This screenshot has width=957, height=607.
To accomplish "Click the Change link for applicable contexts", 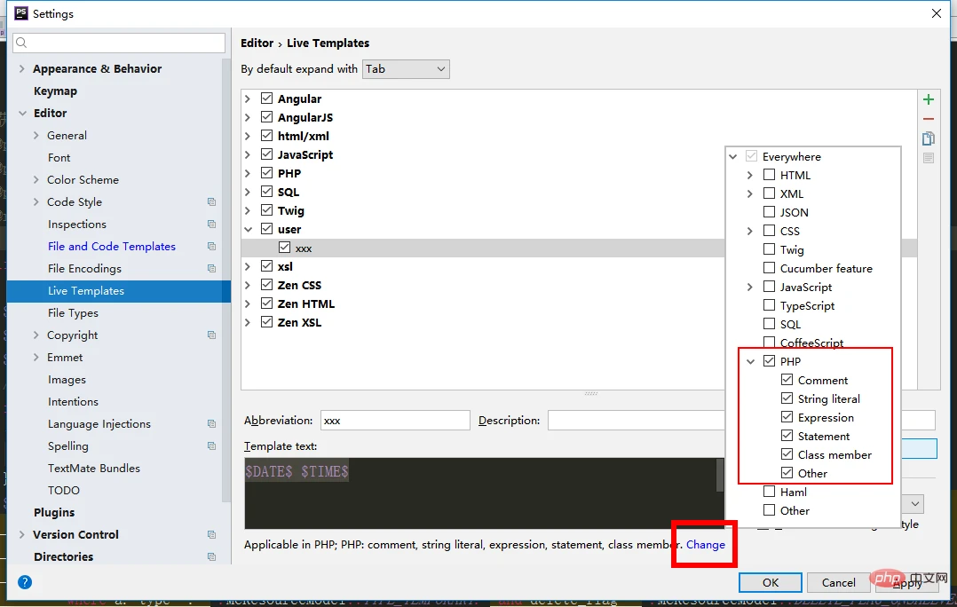I will pos(705,545).
